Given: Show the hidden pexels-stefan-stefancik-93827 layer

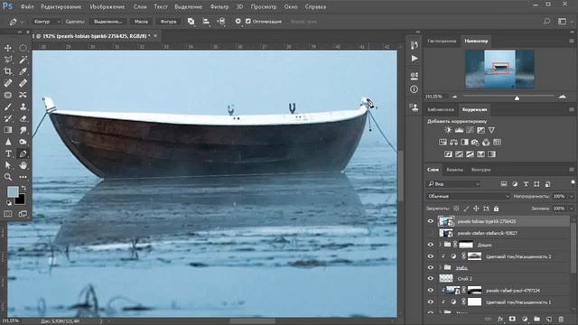Looking at the screenshot, I should 430,233.
